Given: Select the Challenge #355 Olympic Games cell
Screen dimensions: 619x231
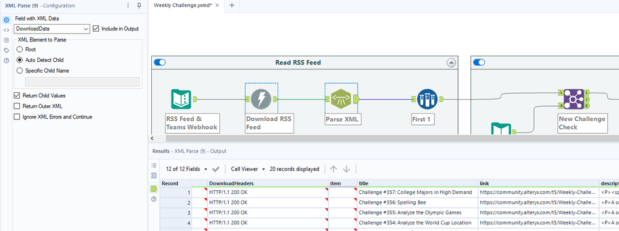Looking at the screenshot, I should [418, 213].
